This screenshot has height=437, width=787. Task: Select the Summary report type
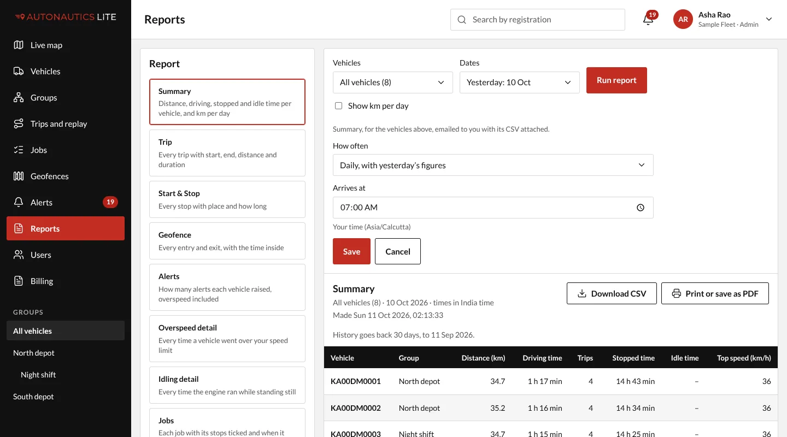coord(227,102)
